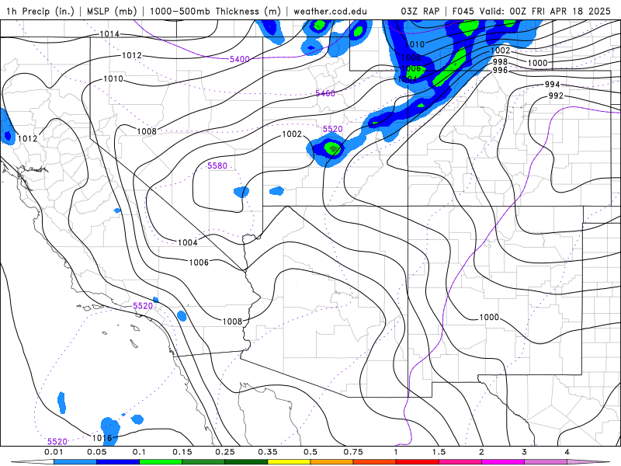Screen dimensions: 621x466
Task: Click the 5520 label beside the green precip blob
Action: click(333, 129)
